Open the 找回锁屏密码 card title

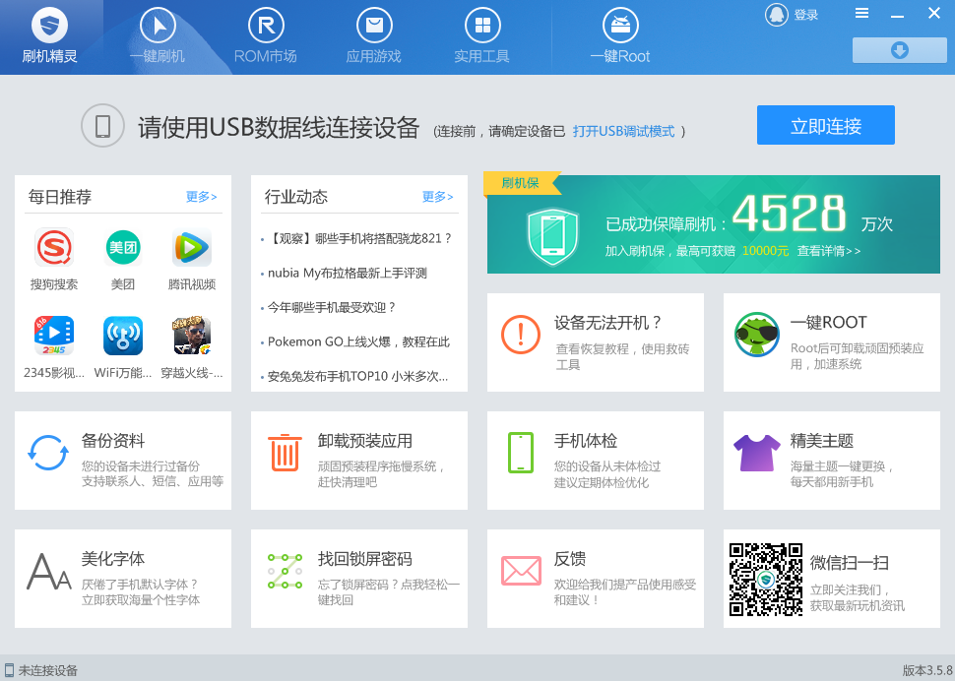[x=365, y=559]
